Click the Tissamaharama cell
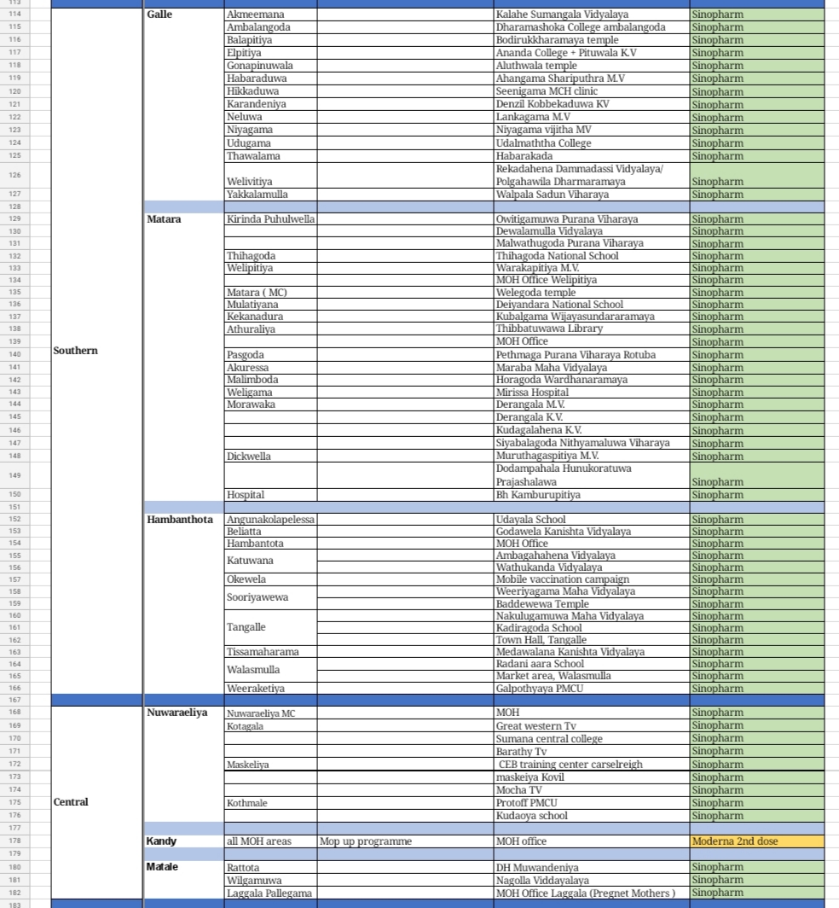The width and height of the screenshot is (839, 908). (x=270, y=652)
